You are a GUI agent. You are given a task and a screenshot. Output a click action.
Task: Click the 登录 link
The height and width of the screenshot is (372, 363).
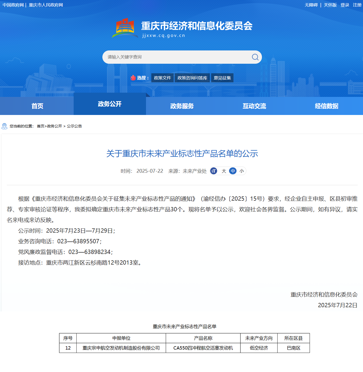pos(344,5)
